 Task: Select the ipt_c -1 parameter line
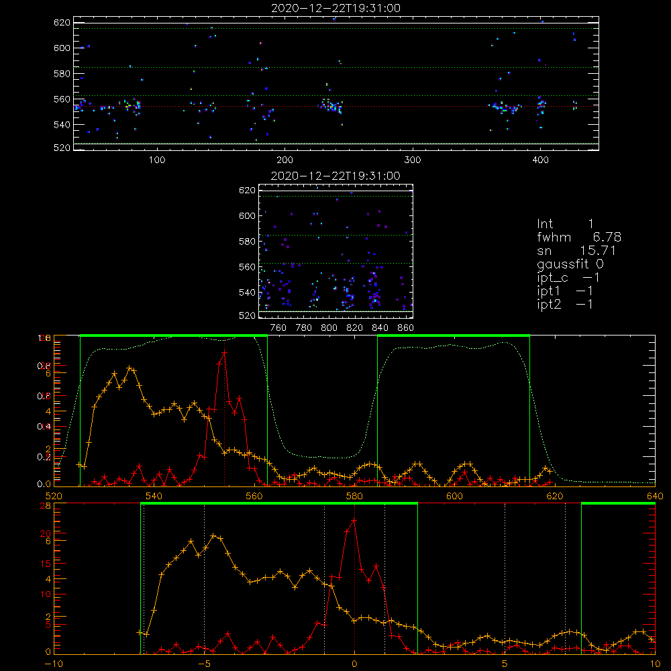pos(568,278)
